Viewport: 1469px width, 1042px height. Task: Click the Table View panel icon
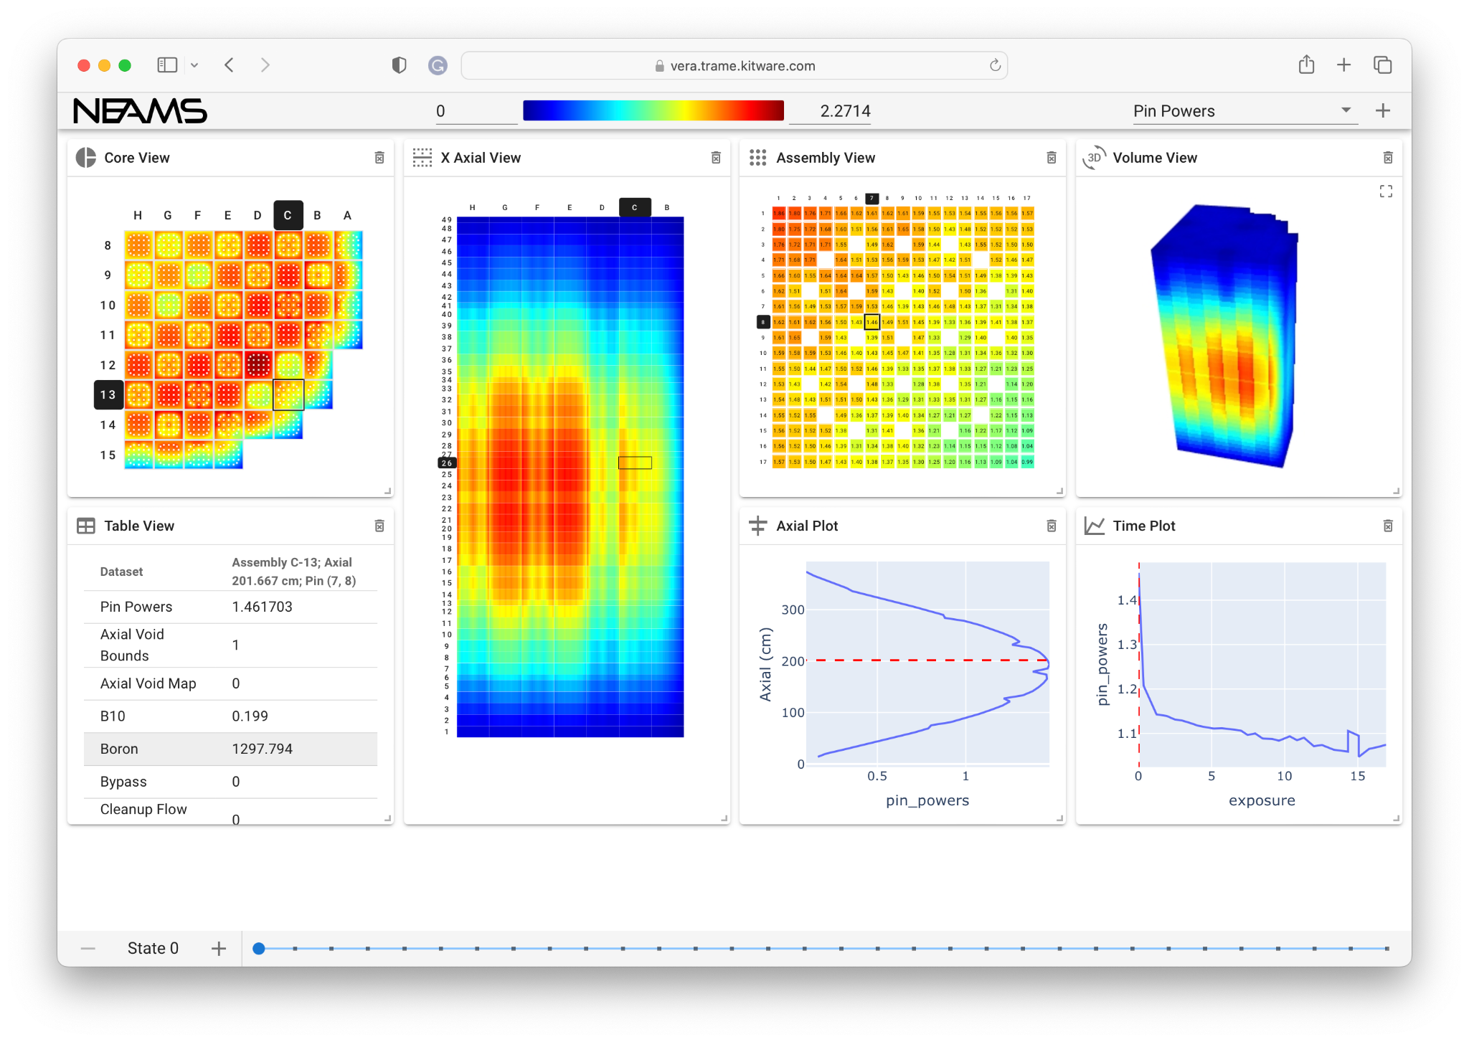pyautogui.click(x=86, y=525)
